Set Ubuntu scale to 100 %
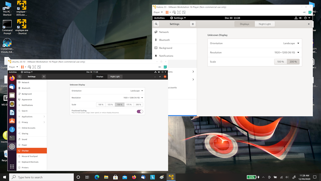Screen dimensions: 321x181 tap(101, 105)
